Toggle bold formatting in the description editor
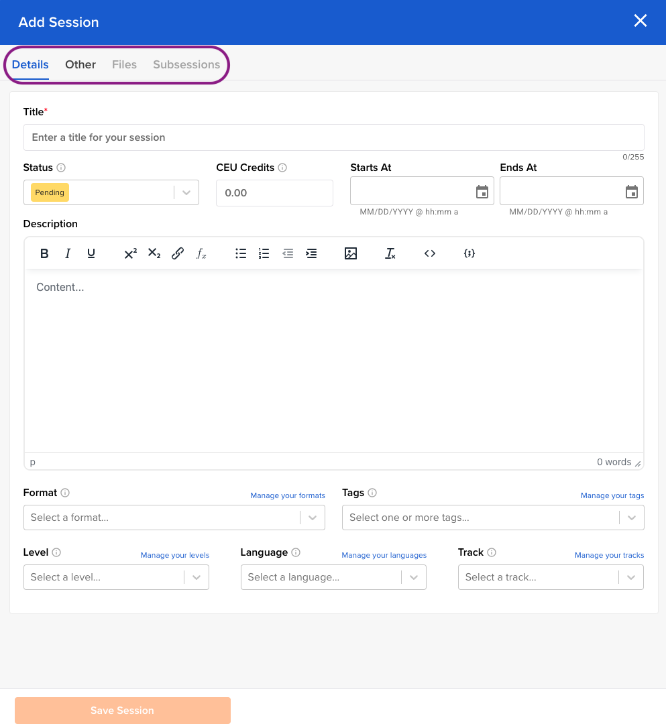This screenshot has height=728, width=666. pos(44,253)
